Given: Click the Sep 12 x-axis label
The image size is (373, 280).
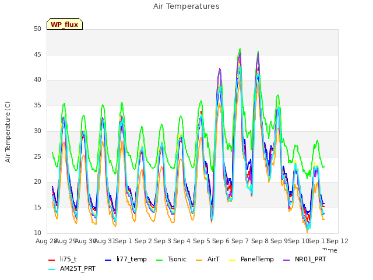Looking at the screenshot, I should pyautogui.click(x=338, y=241).
